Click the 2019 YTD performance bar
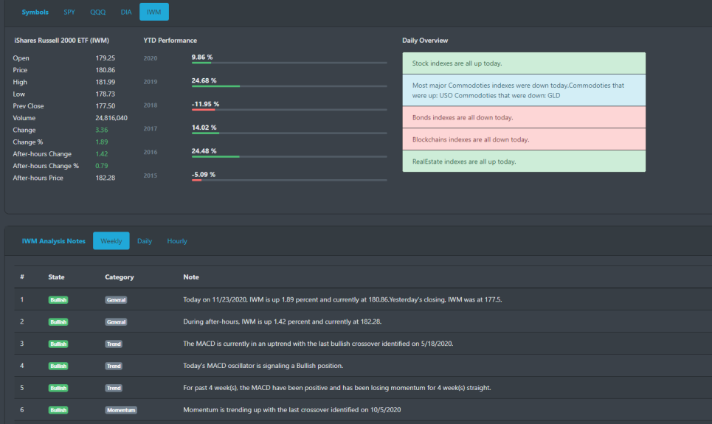This screenshot has height=424, width=712. tap(289, 86)
